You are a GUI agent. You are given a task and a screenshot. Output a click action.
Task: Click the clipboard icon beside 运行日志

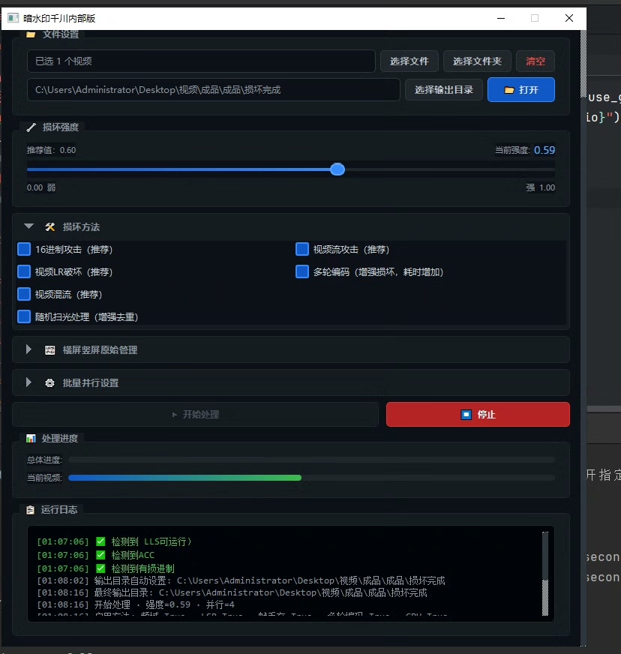point(30,510)
